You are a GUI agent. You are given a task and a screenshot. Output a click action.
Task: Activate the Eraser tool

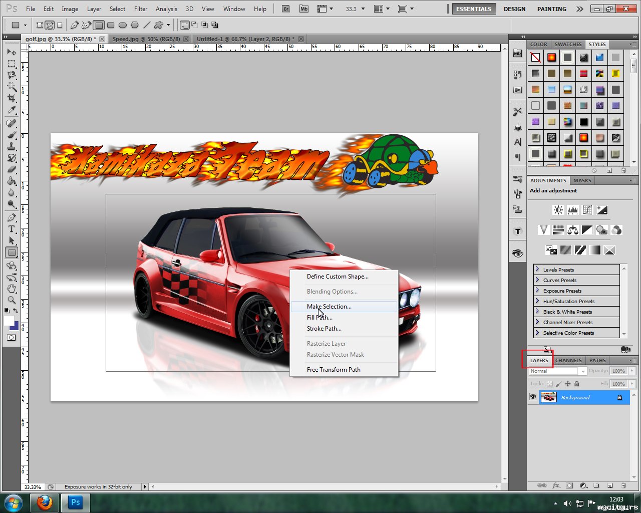coord(12,170)
